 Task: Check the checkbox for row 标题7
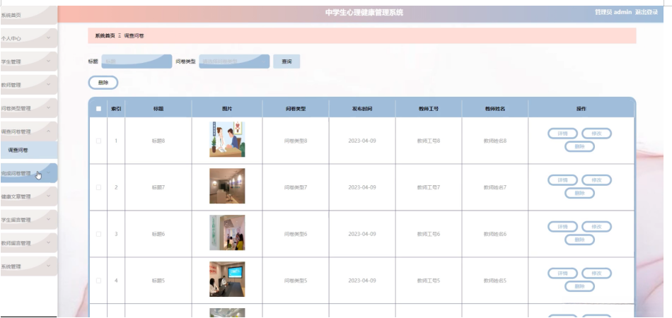click(98, 187)
